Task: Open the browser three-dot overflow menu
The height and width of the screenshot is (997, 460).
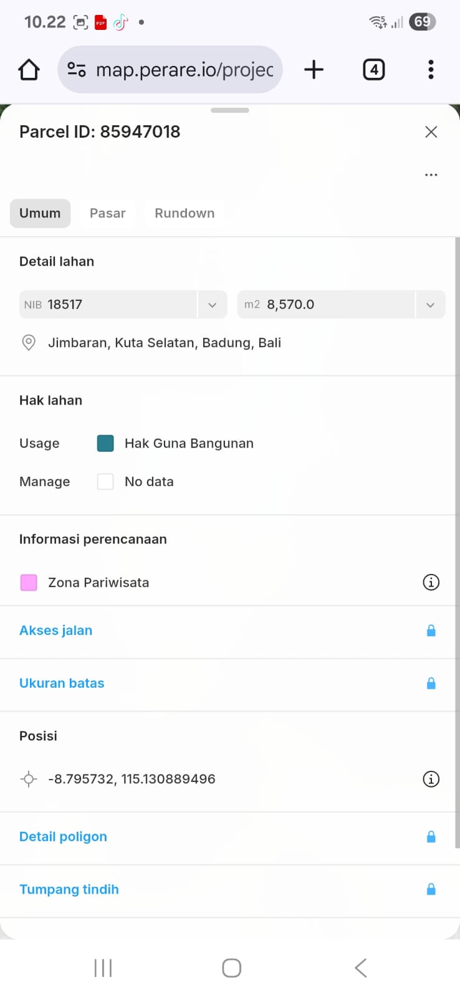Action: (x=431, y=70)
